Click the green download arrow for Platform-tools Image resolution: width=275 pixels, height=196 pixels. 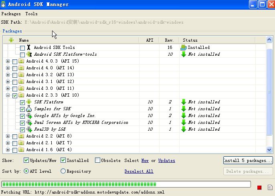(x=184, y=54)
